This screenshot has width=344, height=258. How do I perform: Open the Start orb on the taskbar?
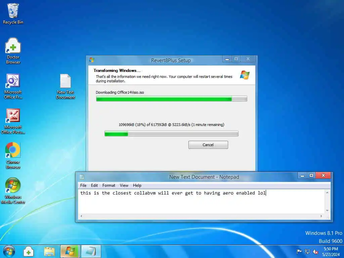(9, 251)
